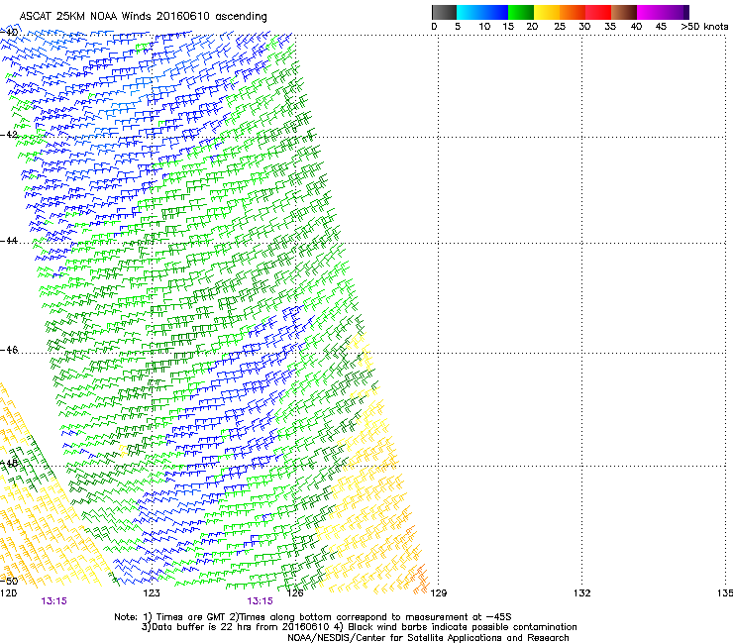
Task: Click the -46 latitude axis label
Action: pos(9,351)
